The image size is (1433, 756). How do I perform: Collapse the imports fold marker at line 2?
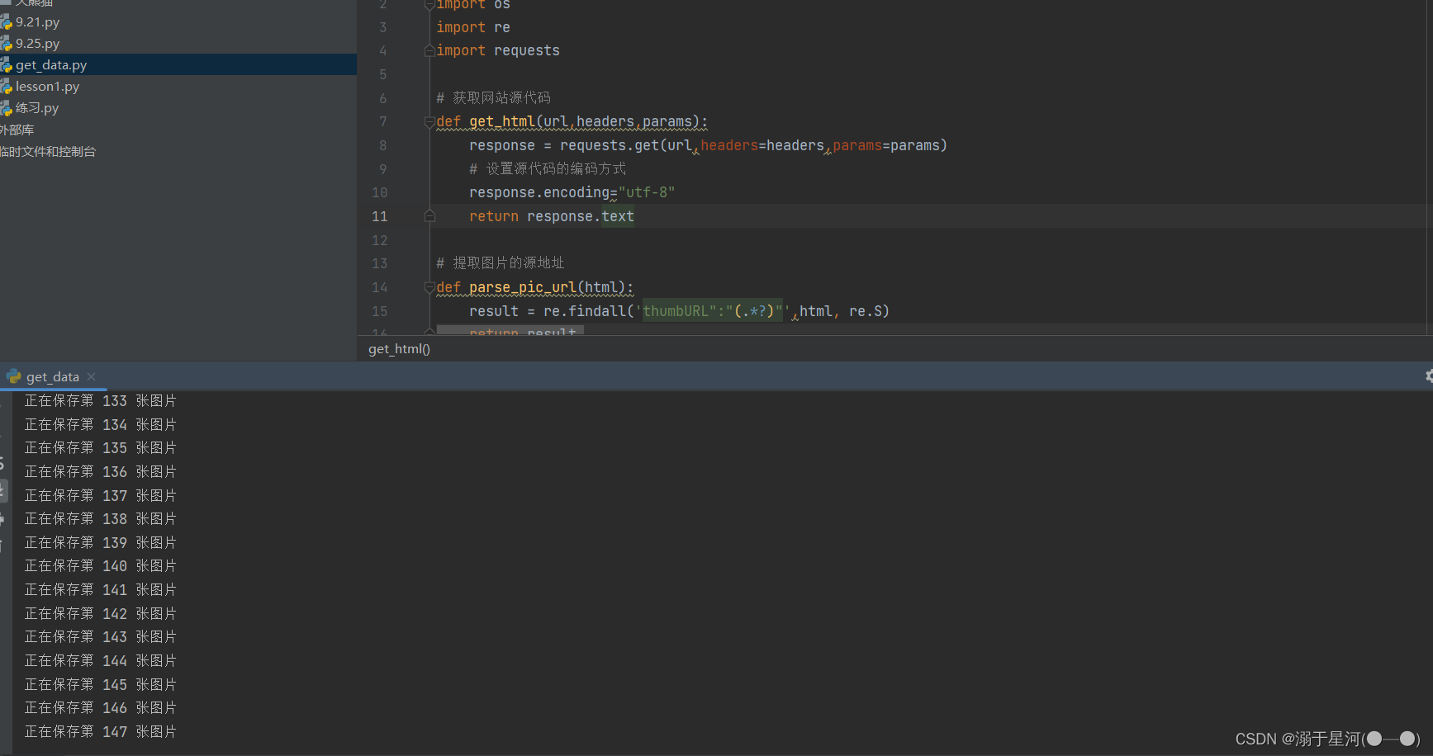(429, 4)
